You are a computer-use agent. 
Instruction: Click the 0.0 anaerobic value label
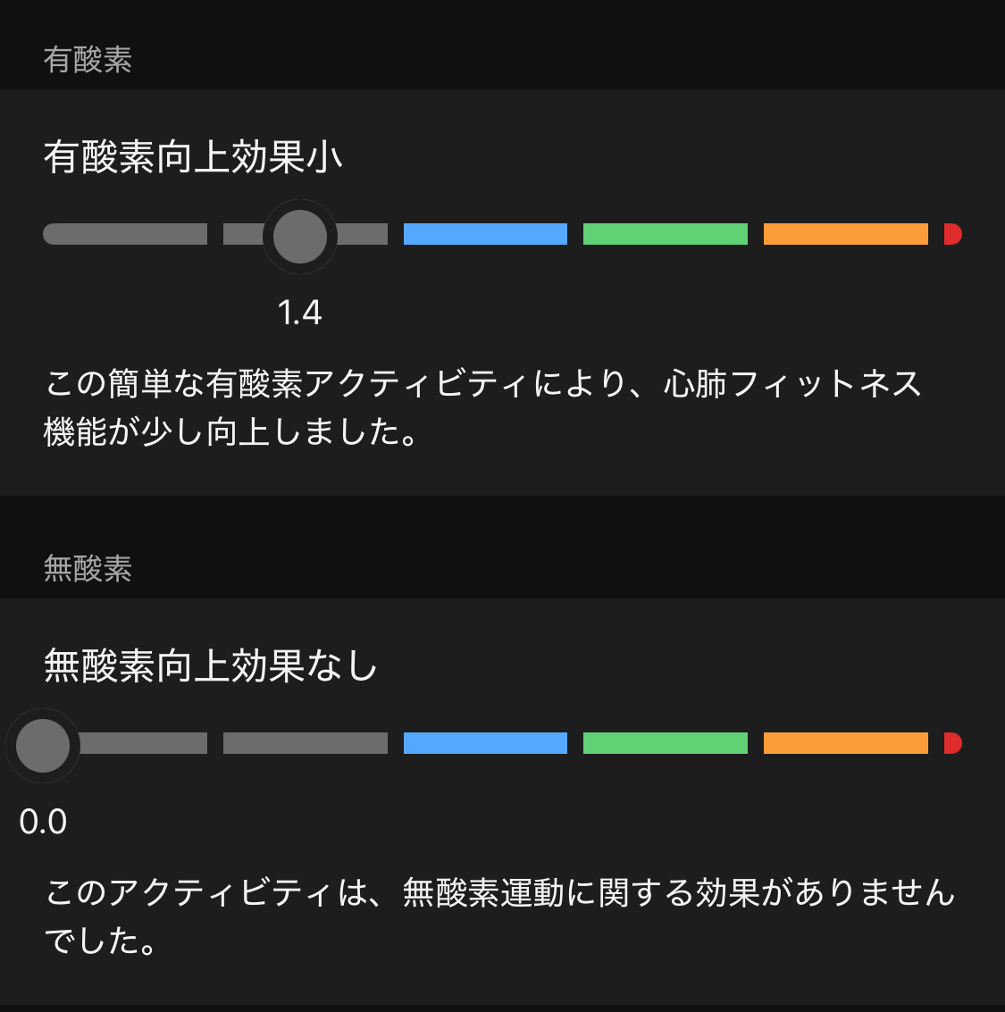coord(43,822)
